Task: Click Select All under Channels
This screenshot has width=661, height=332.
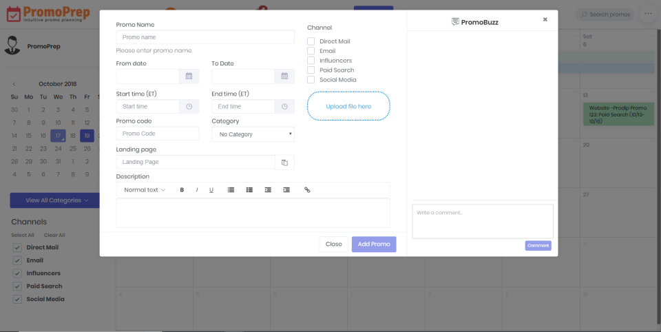Action: (x=22, y=236)
